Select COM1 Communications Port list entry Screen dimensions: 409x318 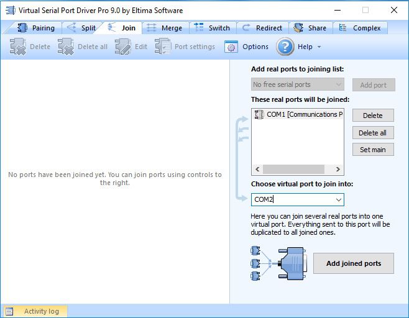coord(297,114)
